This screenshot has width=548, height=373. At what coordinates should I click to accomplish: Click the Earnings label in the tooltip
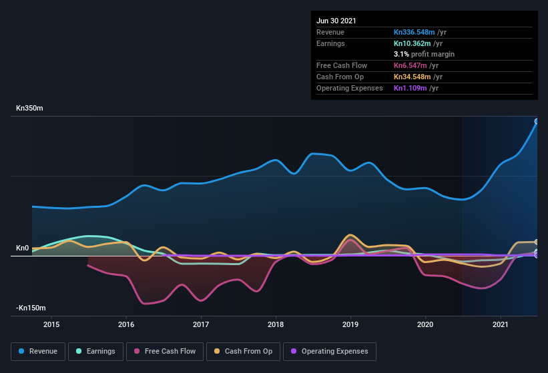330,43
